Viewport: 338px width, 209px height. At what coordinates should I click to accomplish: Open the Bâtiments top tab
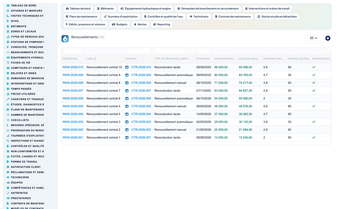pos(105,9)
